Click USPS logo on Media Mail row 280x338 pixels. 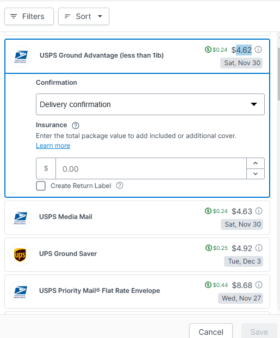[x=20, y=218]
